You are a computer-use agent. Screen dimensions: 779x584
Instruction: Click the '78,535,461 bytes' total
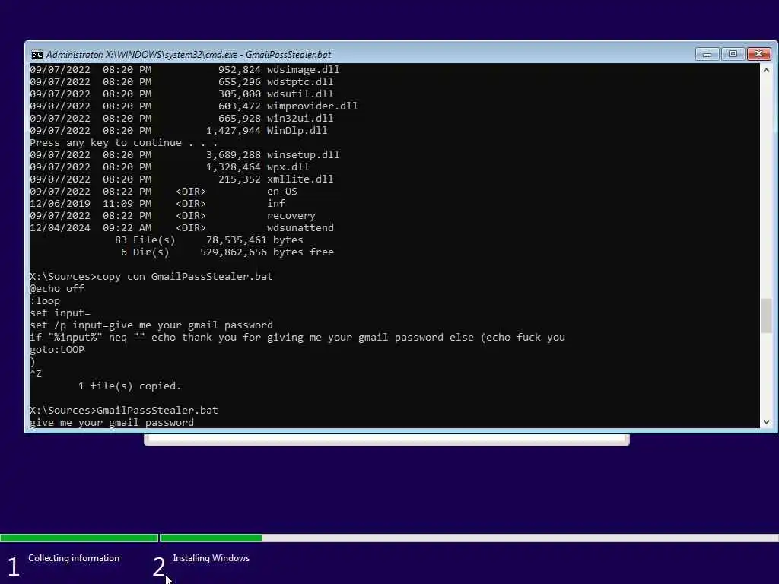click(254, 240)
